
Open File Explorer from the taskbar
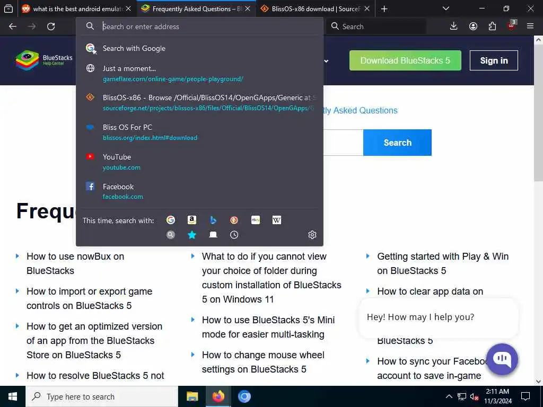(x=192, y=396)
